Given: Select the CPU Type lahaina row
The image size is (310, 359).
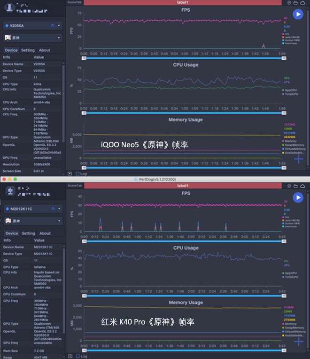Looking at the screenshot, I should (32, 267).
